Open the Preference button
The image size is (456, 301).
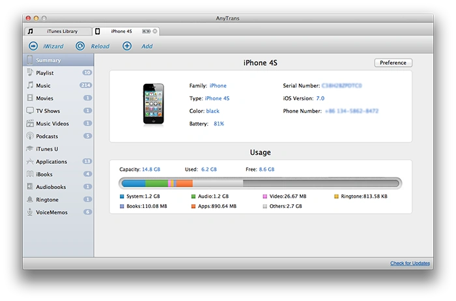[393, 63]
